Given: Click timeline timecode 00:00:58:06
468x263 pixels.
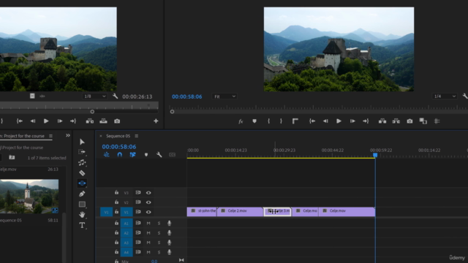Looking at the screenshot, I should coord(119,147).
